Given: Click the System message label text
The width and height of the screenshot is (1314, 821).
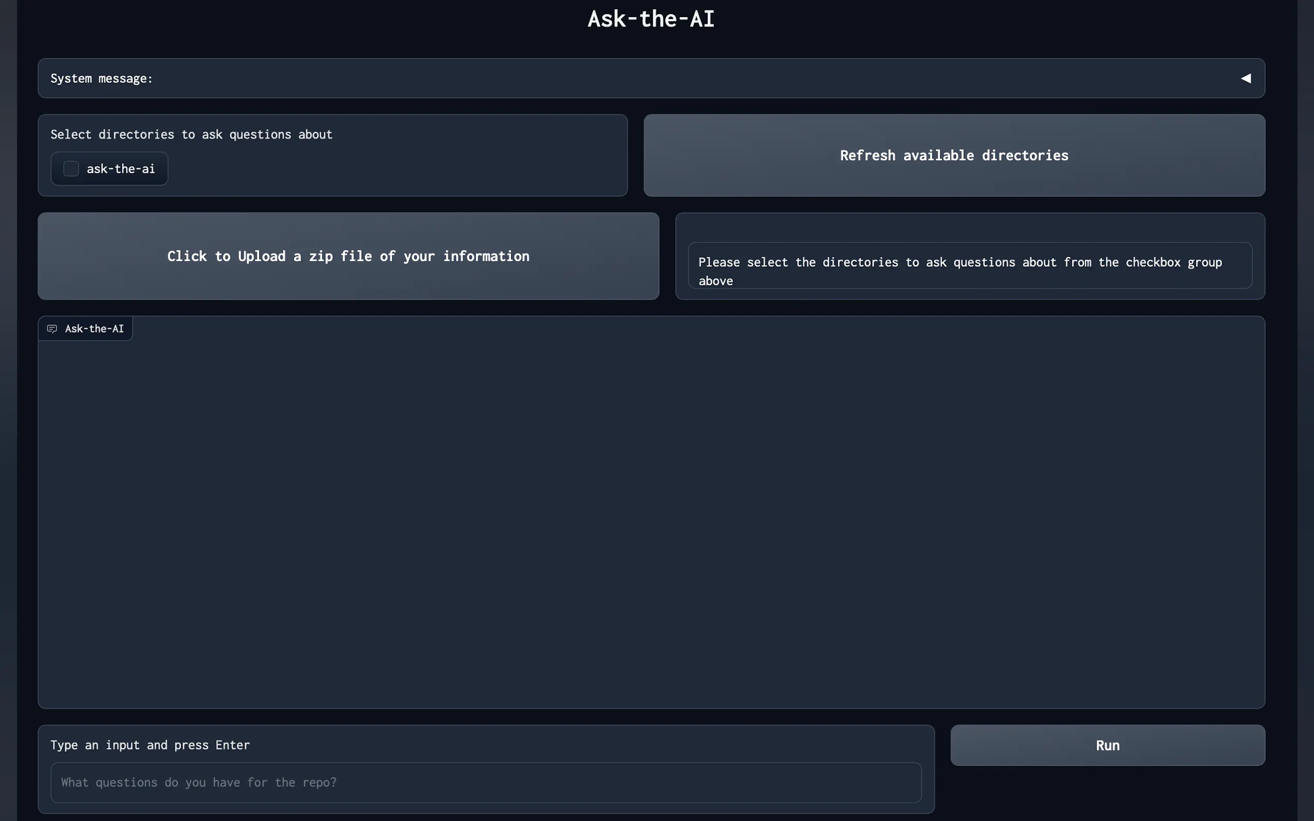Looking at the screenshot, I should pos(101,79).
